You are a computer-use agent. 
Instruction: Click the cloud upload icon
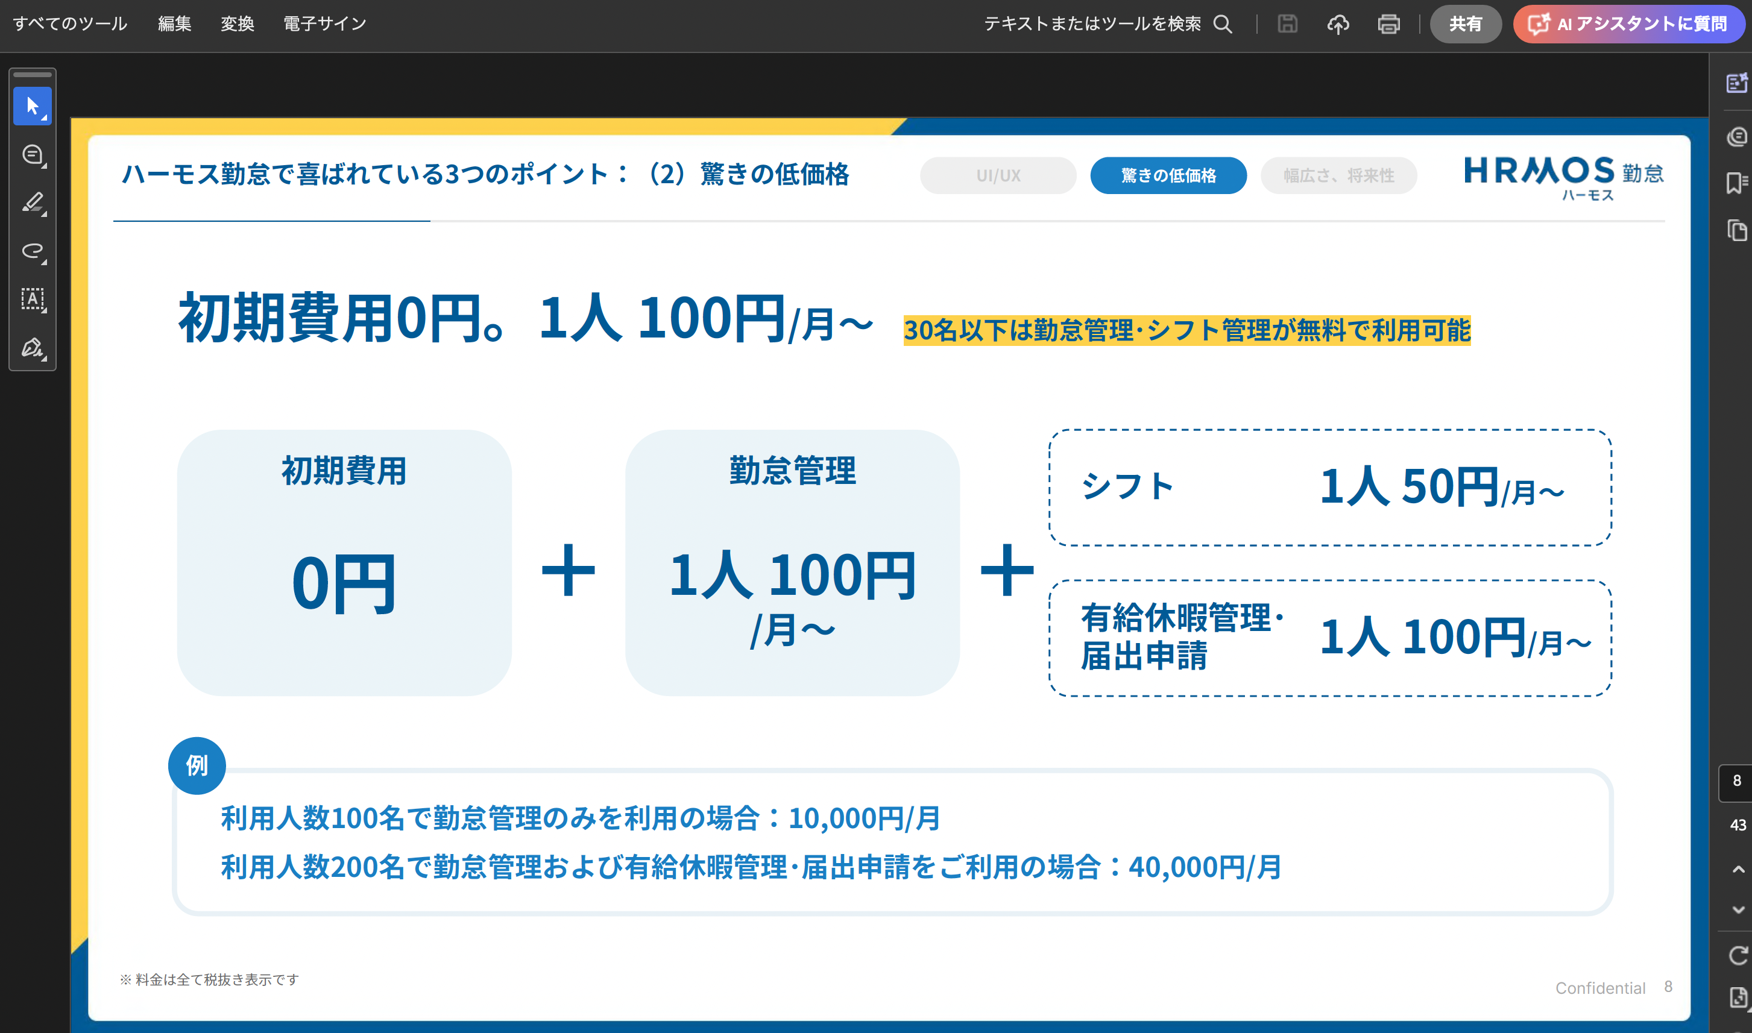pyautogui.click(x=1338, y=24)
